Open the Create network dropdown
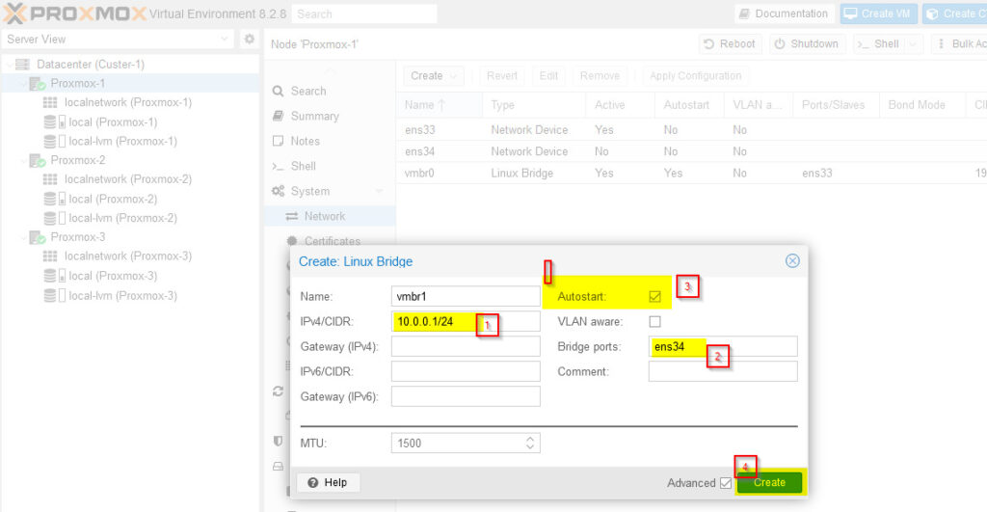The height and width of the screenshot is (512, 987). click(x=434, y=75)
